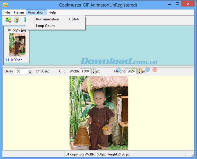Minimize the GIF Animator window
This screenshot has width=197, height=159.
pyautogui.click(x=169, y=4)
